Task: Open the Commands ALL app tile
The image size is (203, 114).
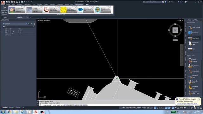Action: 85,10
